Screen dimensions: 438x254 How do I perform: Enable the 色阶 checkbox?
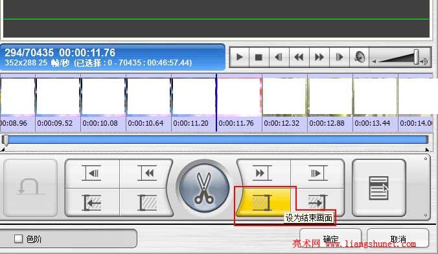tap(18, 238)
